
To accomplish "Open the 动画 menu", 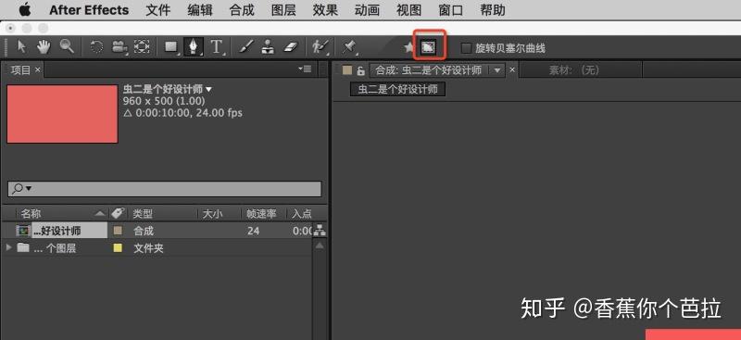I will point(367,10).
